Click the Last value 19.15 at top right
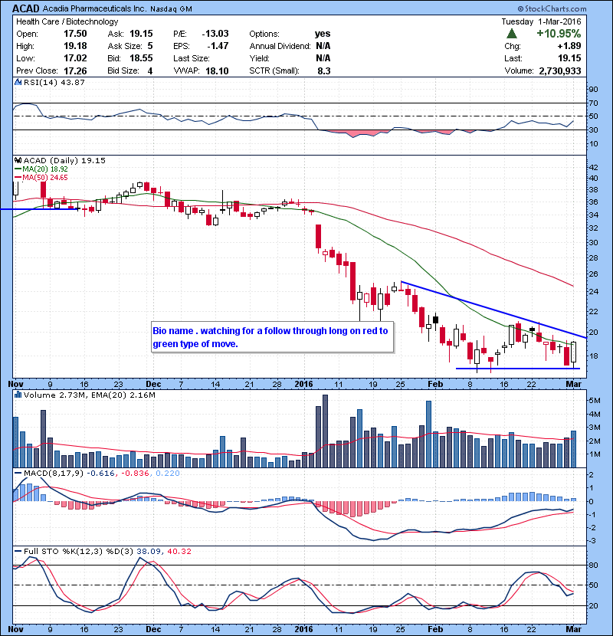Viewport: 613px width, 636px height. tap(569, 58)
